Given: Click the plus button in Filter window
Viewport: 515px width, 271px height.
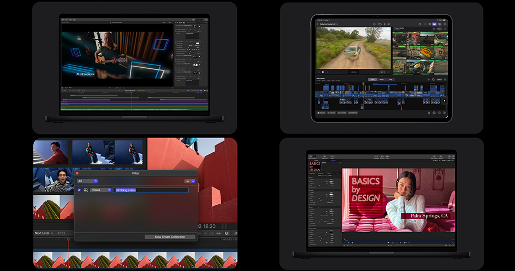Looking at the screenshot, I should coord(187,181).
